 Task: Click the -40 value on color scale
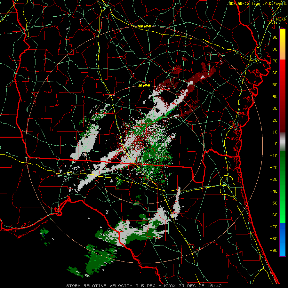pyautogui.click(x=274, y=191)
